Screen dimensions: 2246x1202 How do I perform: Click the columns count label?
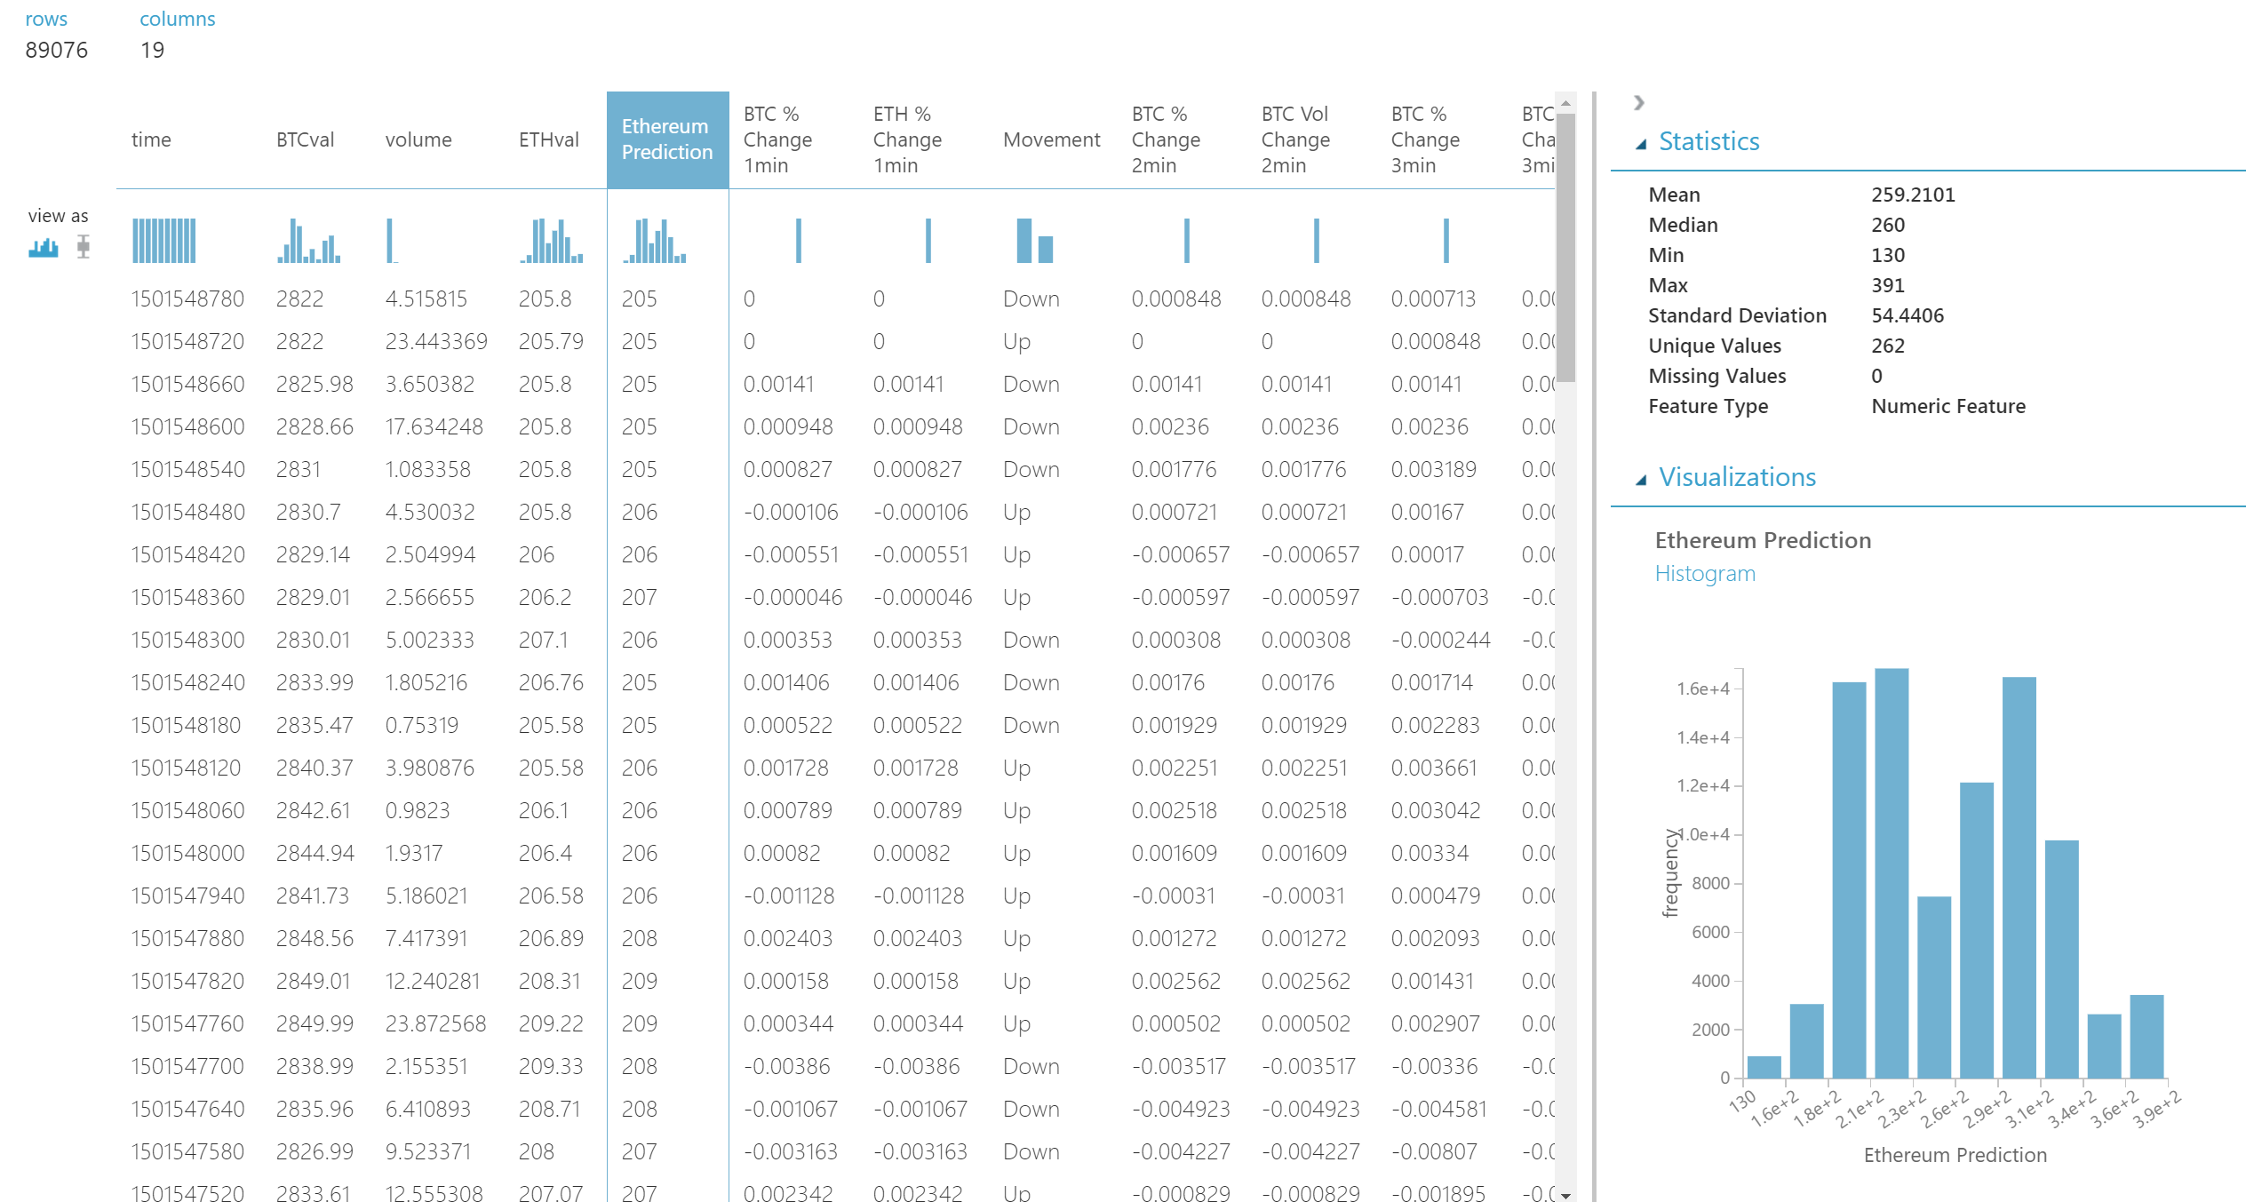152,50
